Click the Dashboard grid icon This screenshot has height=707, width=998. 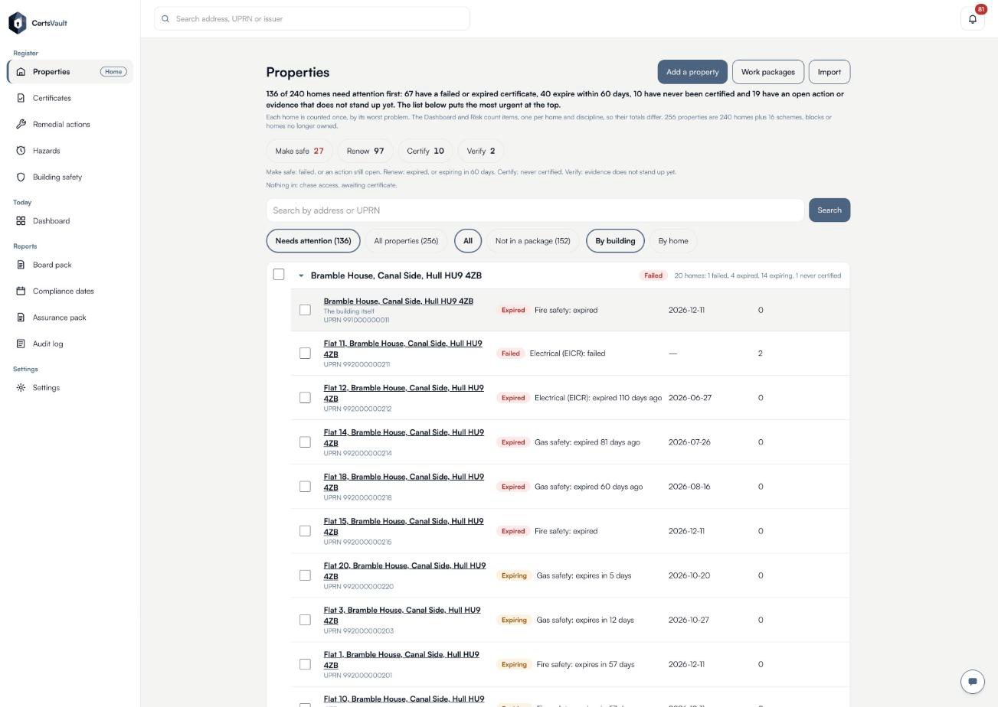pos(21,221)
